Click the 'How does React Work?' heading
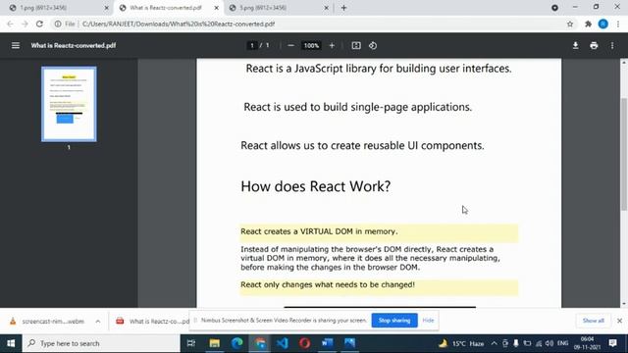628x353 pixels. (x=316, y=186)
